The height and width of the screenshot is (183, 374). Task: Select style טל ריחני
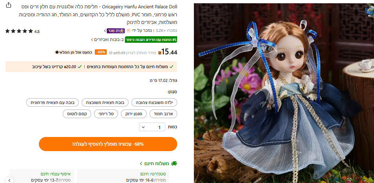click(106, 114)
